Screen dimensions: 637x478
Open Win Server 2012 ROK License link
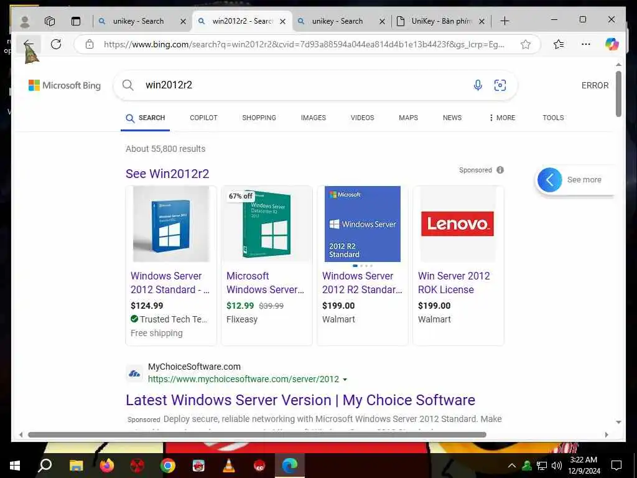pos(453,283)
